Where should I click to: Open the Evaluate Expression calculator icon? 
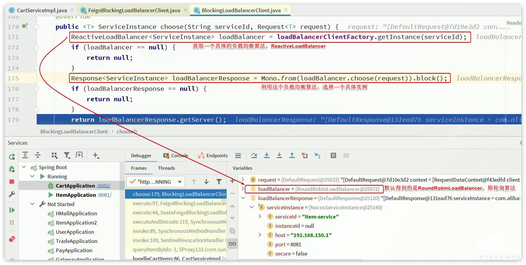click(x=333, y=155)
